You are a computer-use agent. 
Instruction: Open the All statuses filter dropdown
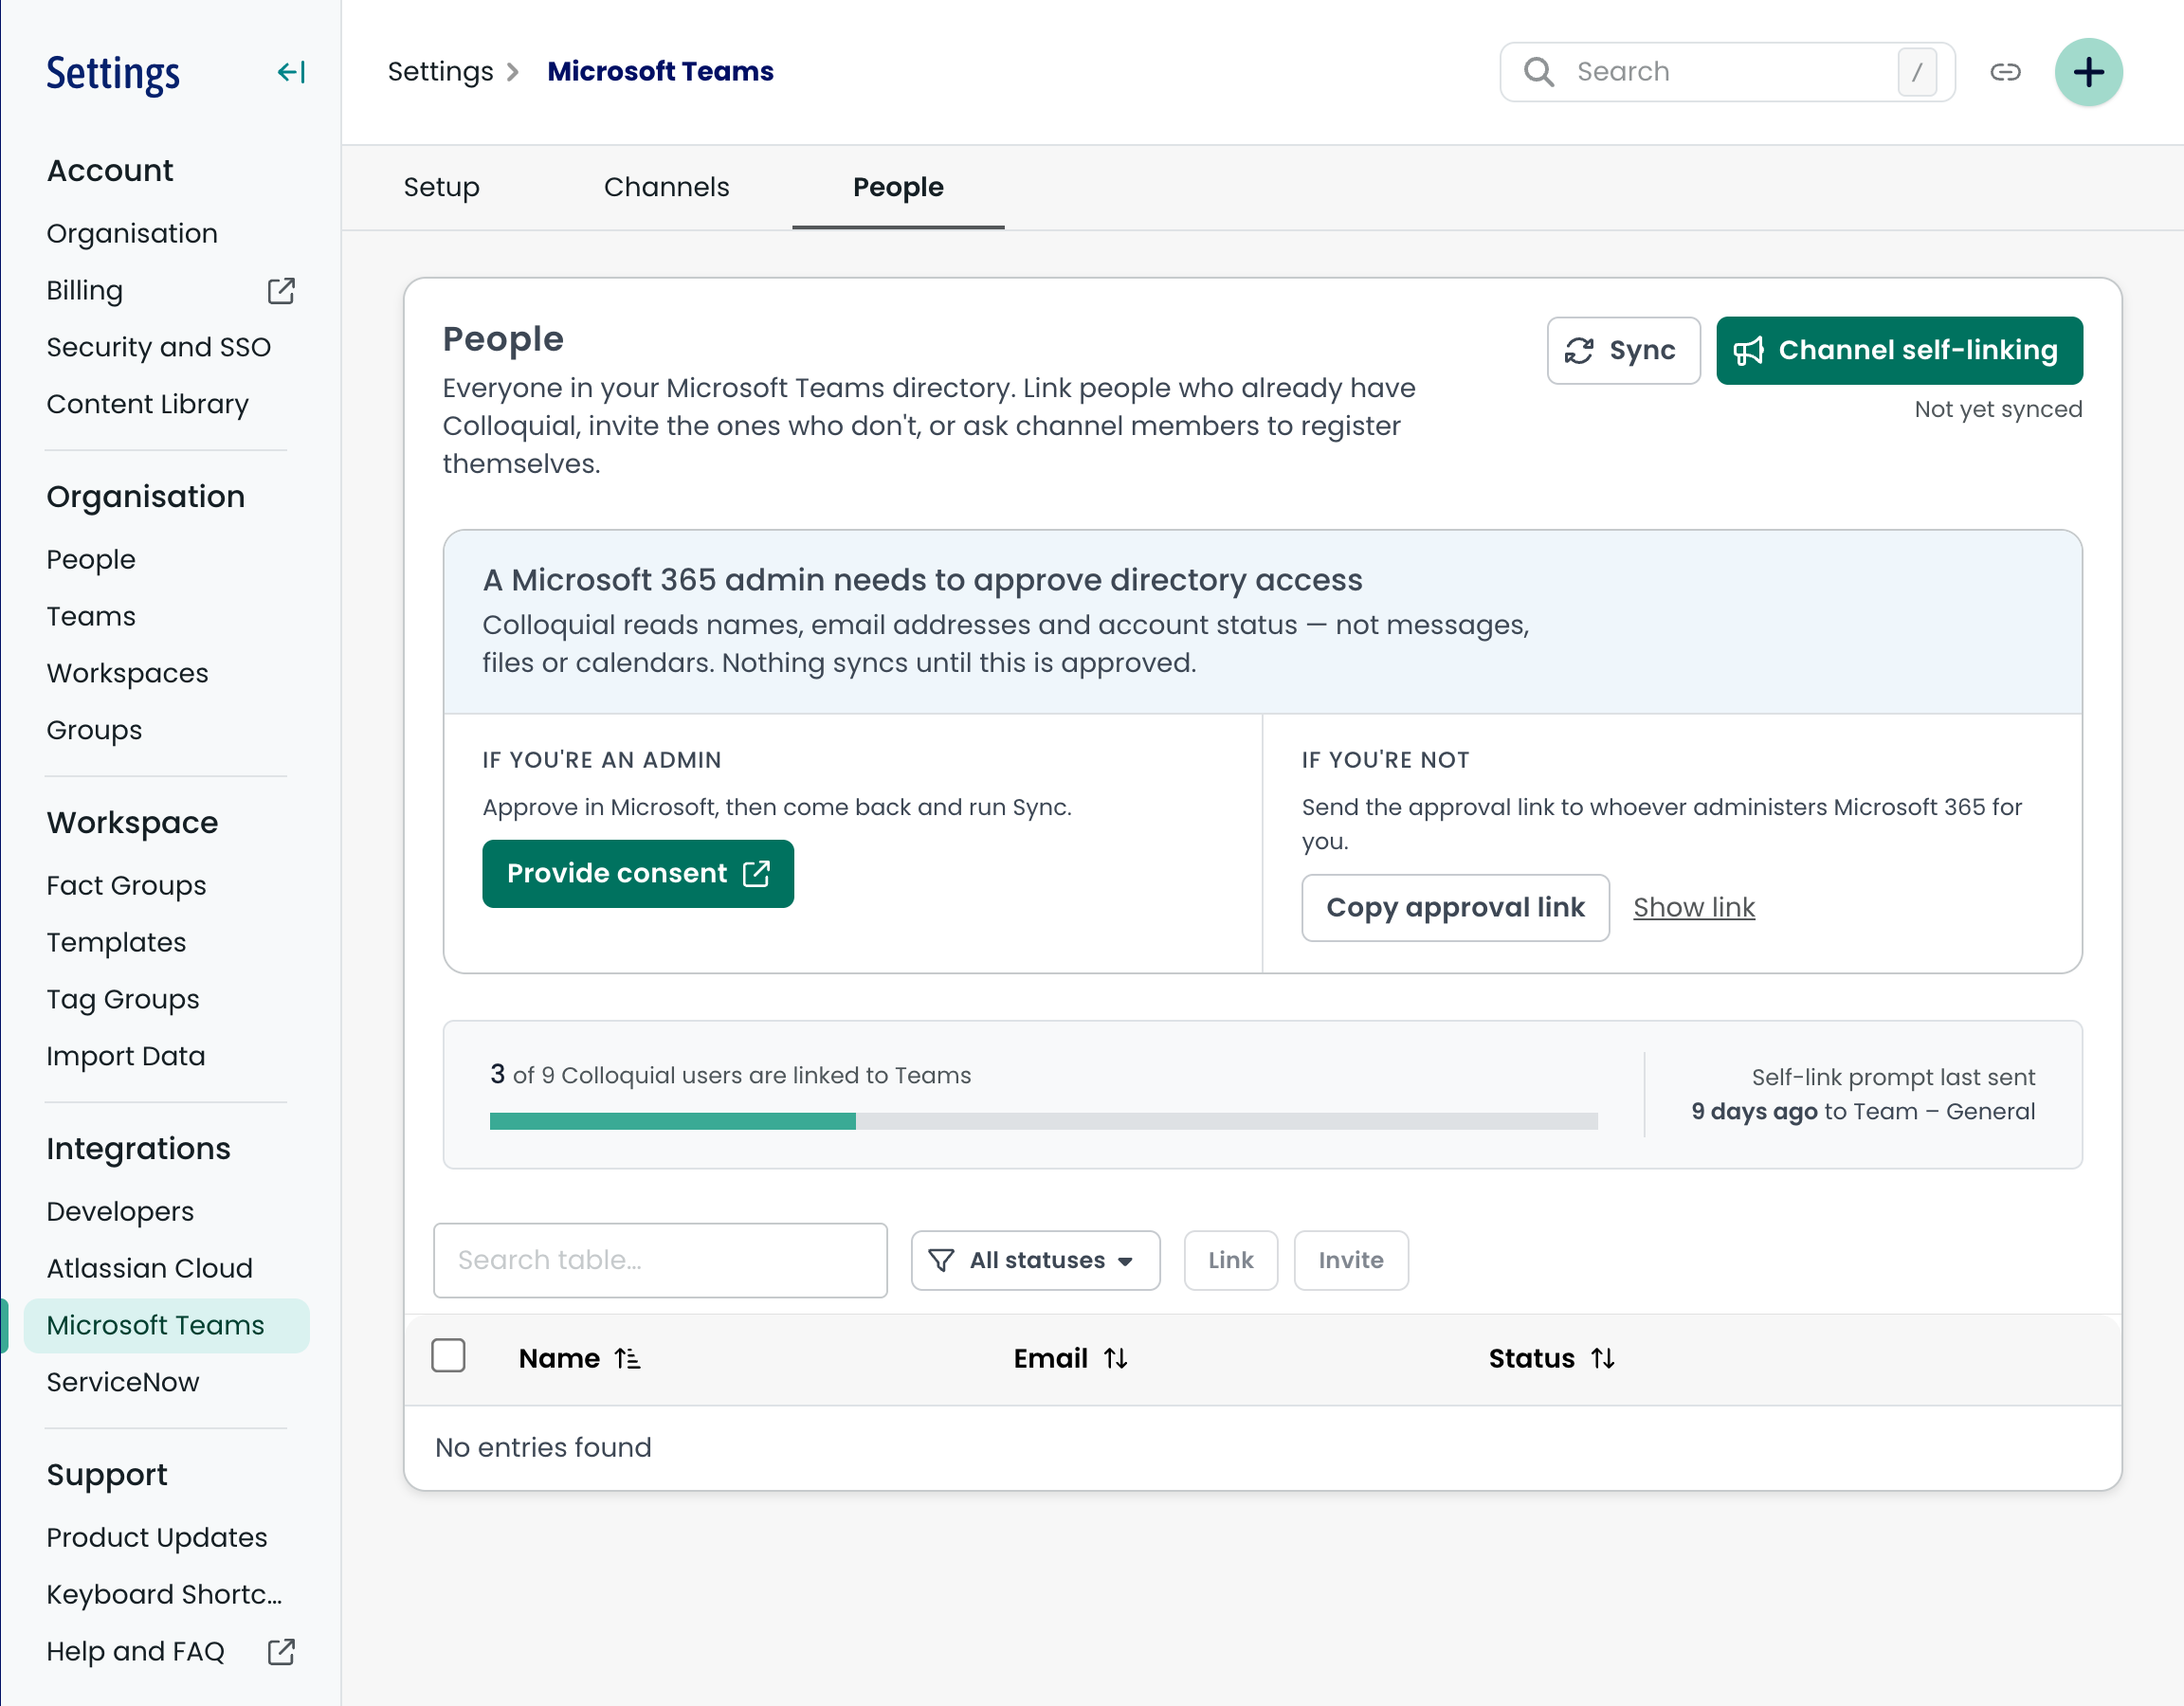click(x=1035, y=1260)
